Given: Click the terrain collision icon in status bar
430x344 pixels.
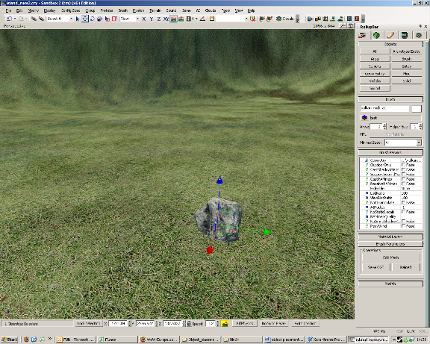Looking at the screenshot, I should [x=225, y=324].
